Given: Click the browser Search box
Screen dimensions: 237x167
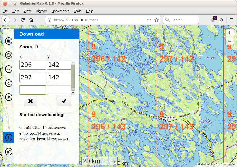Looking at the screenshot, I should (181, 20).
